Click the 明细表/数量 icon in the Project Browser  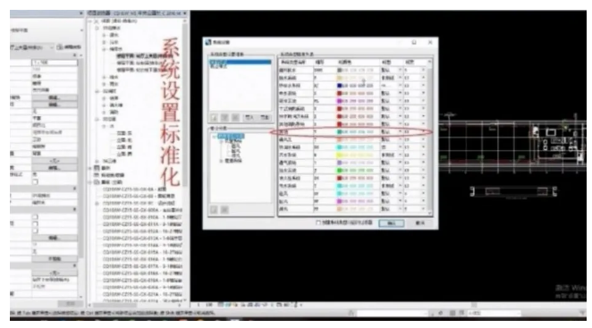97,175
